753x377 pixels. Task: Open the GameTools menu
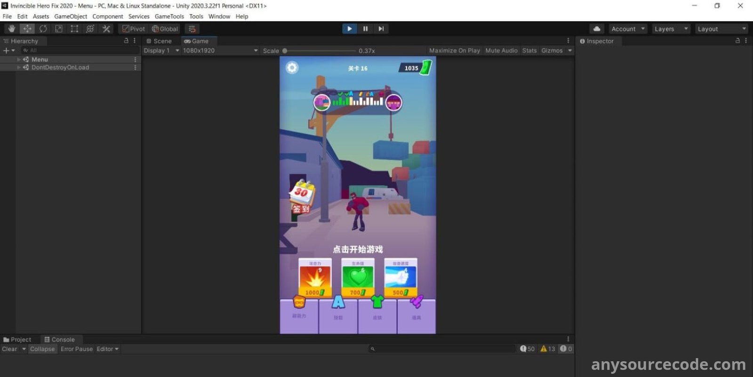(169, 16)
